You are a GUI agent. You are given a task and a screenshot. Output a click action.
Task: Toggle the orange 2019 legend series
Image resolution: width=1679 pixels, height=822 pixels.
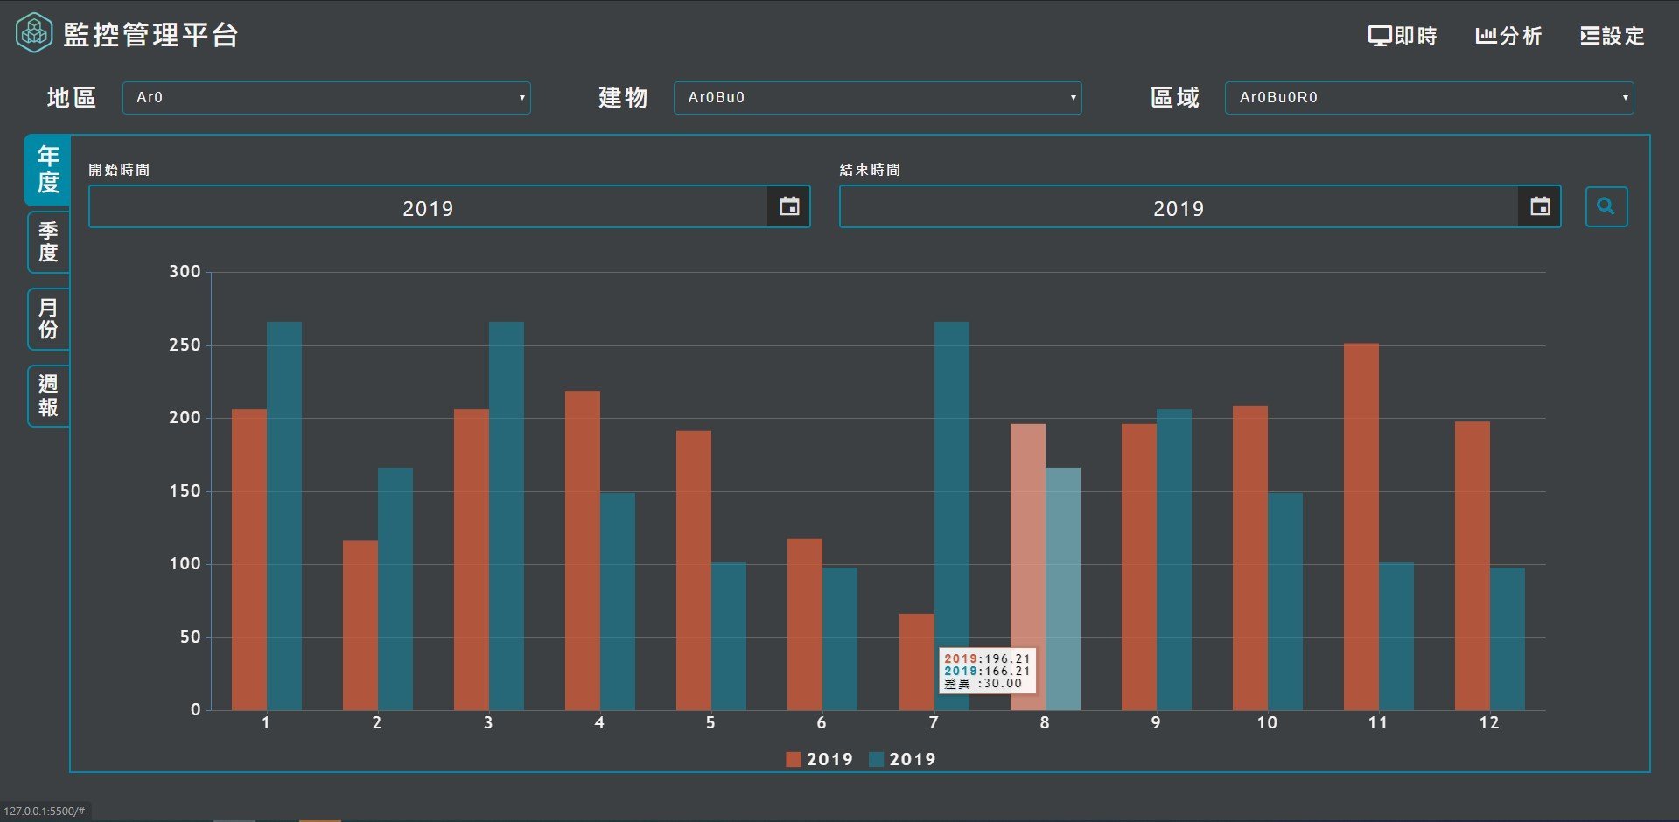[x=819, y=759]
